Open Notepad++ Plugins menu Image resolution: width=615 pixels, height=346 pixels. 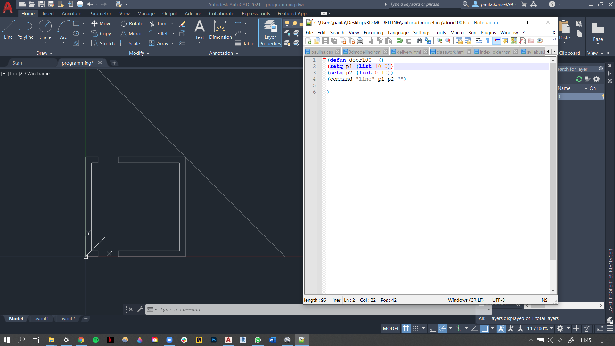(488, 33)
